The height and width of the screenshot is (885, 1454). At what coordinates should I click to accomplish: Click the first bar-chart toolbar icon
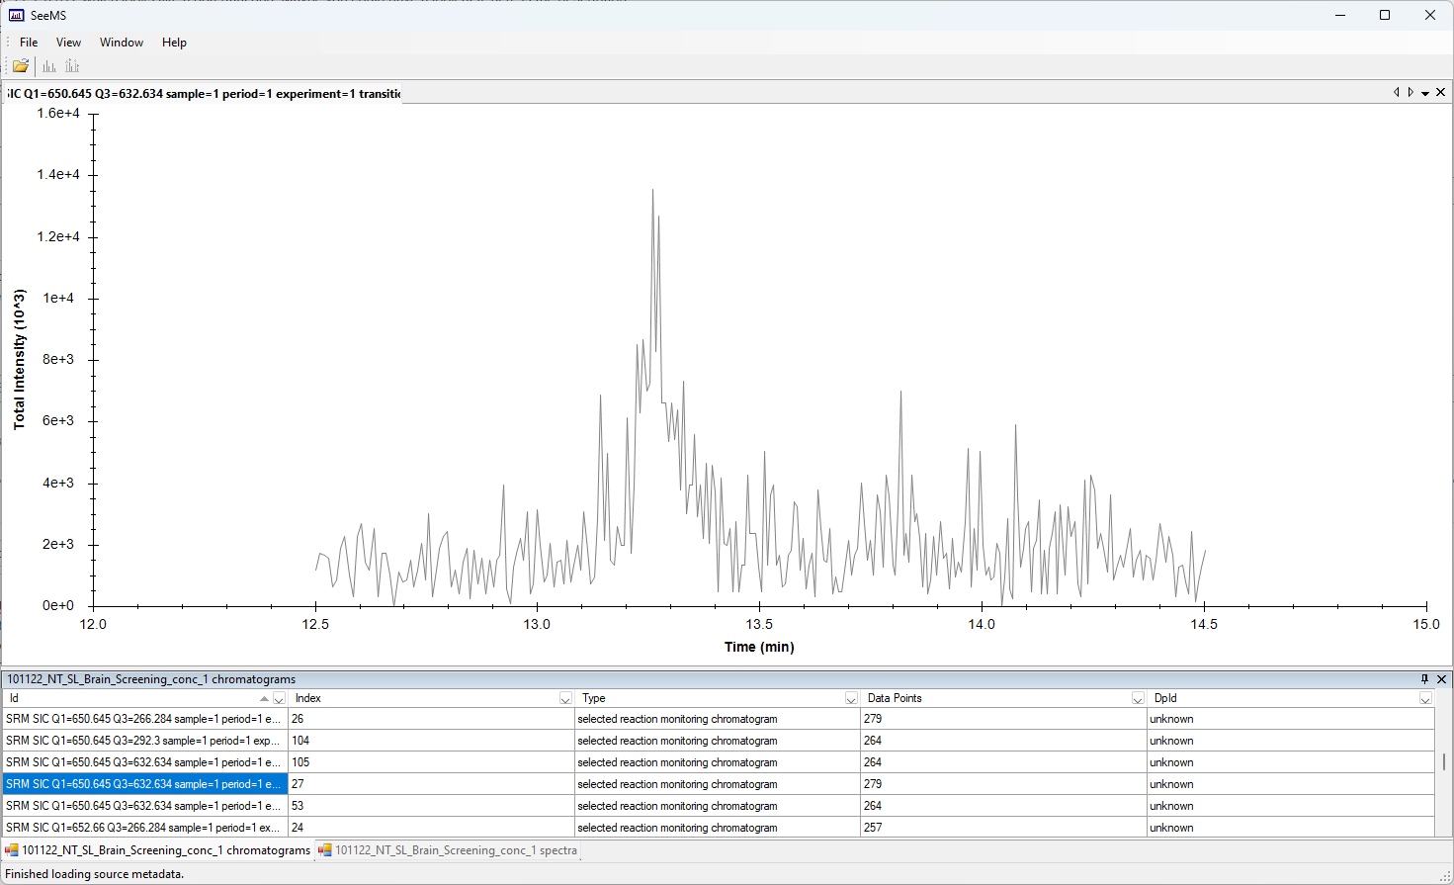point(49,66)
